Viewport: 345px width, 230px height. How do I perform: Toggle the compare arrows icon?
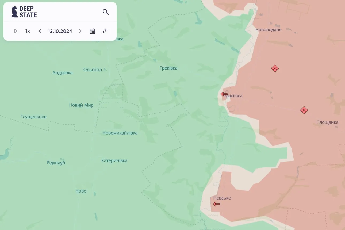click(x=104, y=31)
